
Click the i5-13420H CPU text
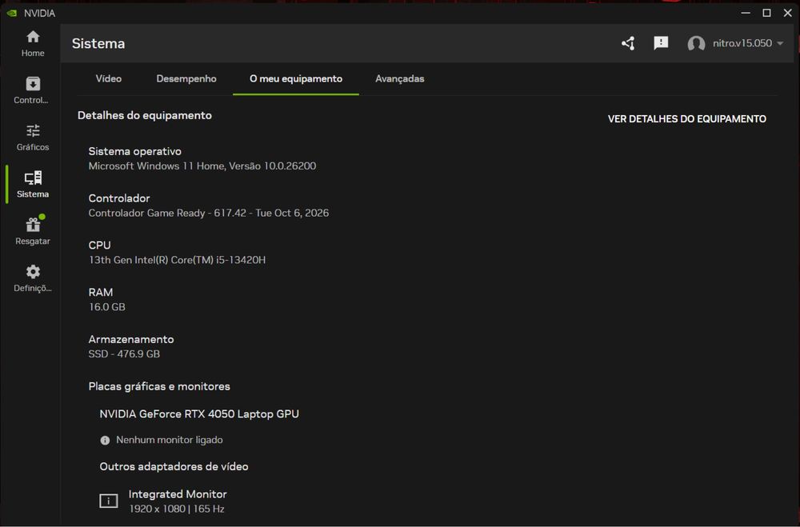coord(177,260)
